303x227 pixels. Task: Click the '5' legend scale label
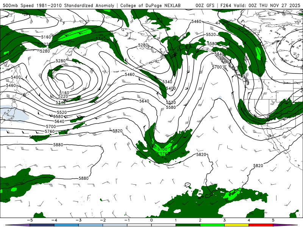point(273,220)
